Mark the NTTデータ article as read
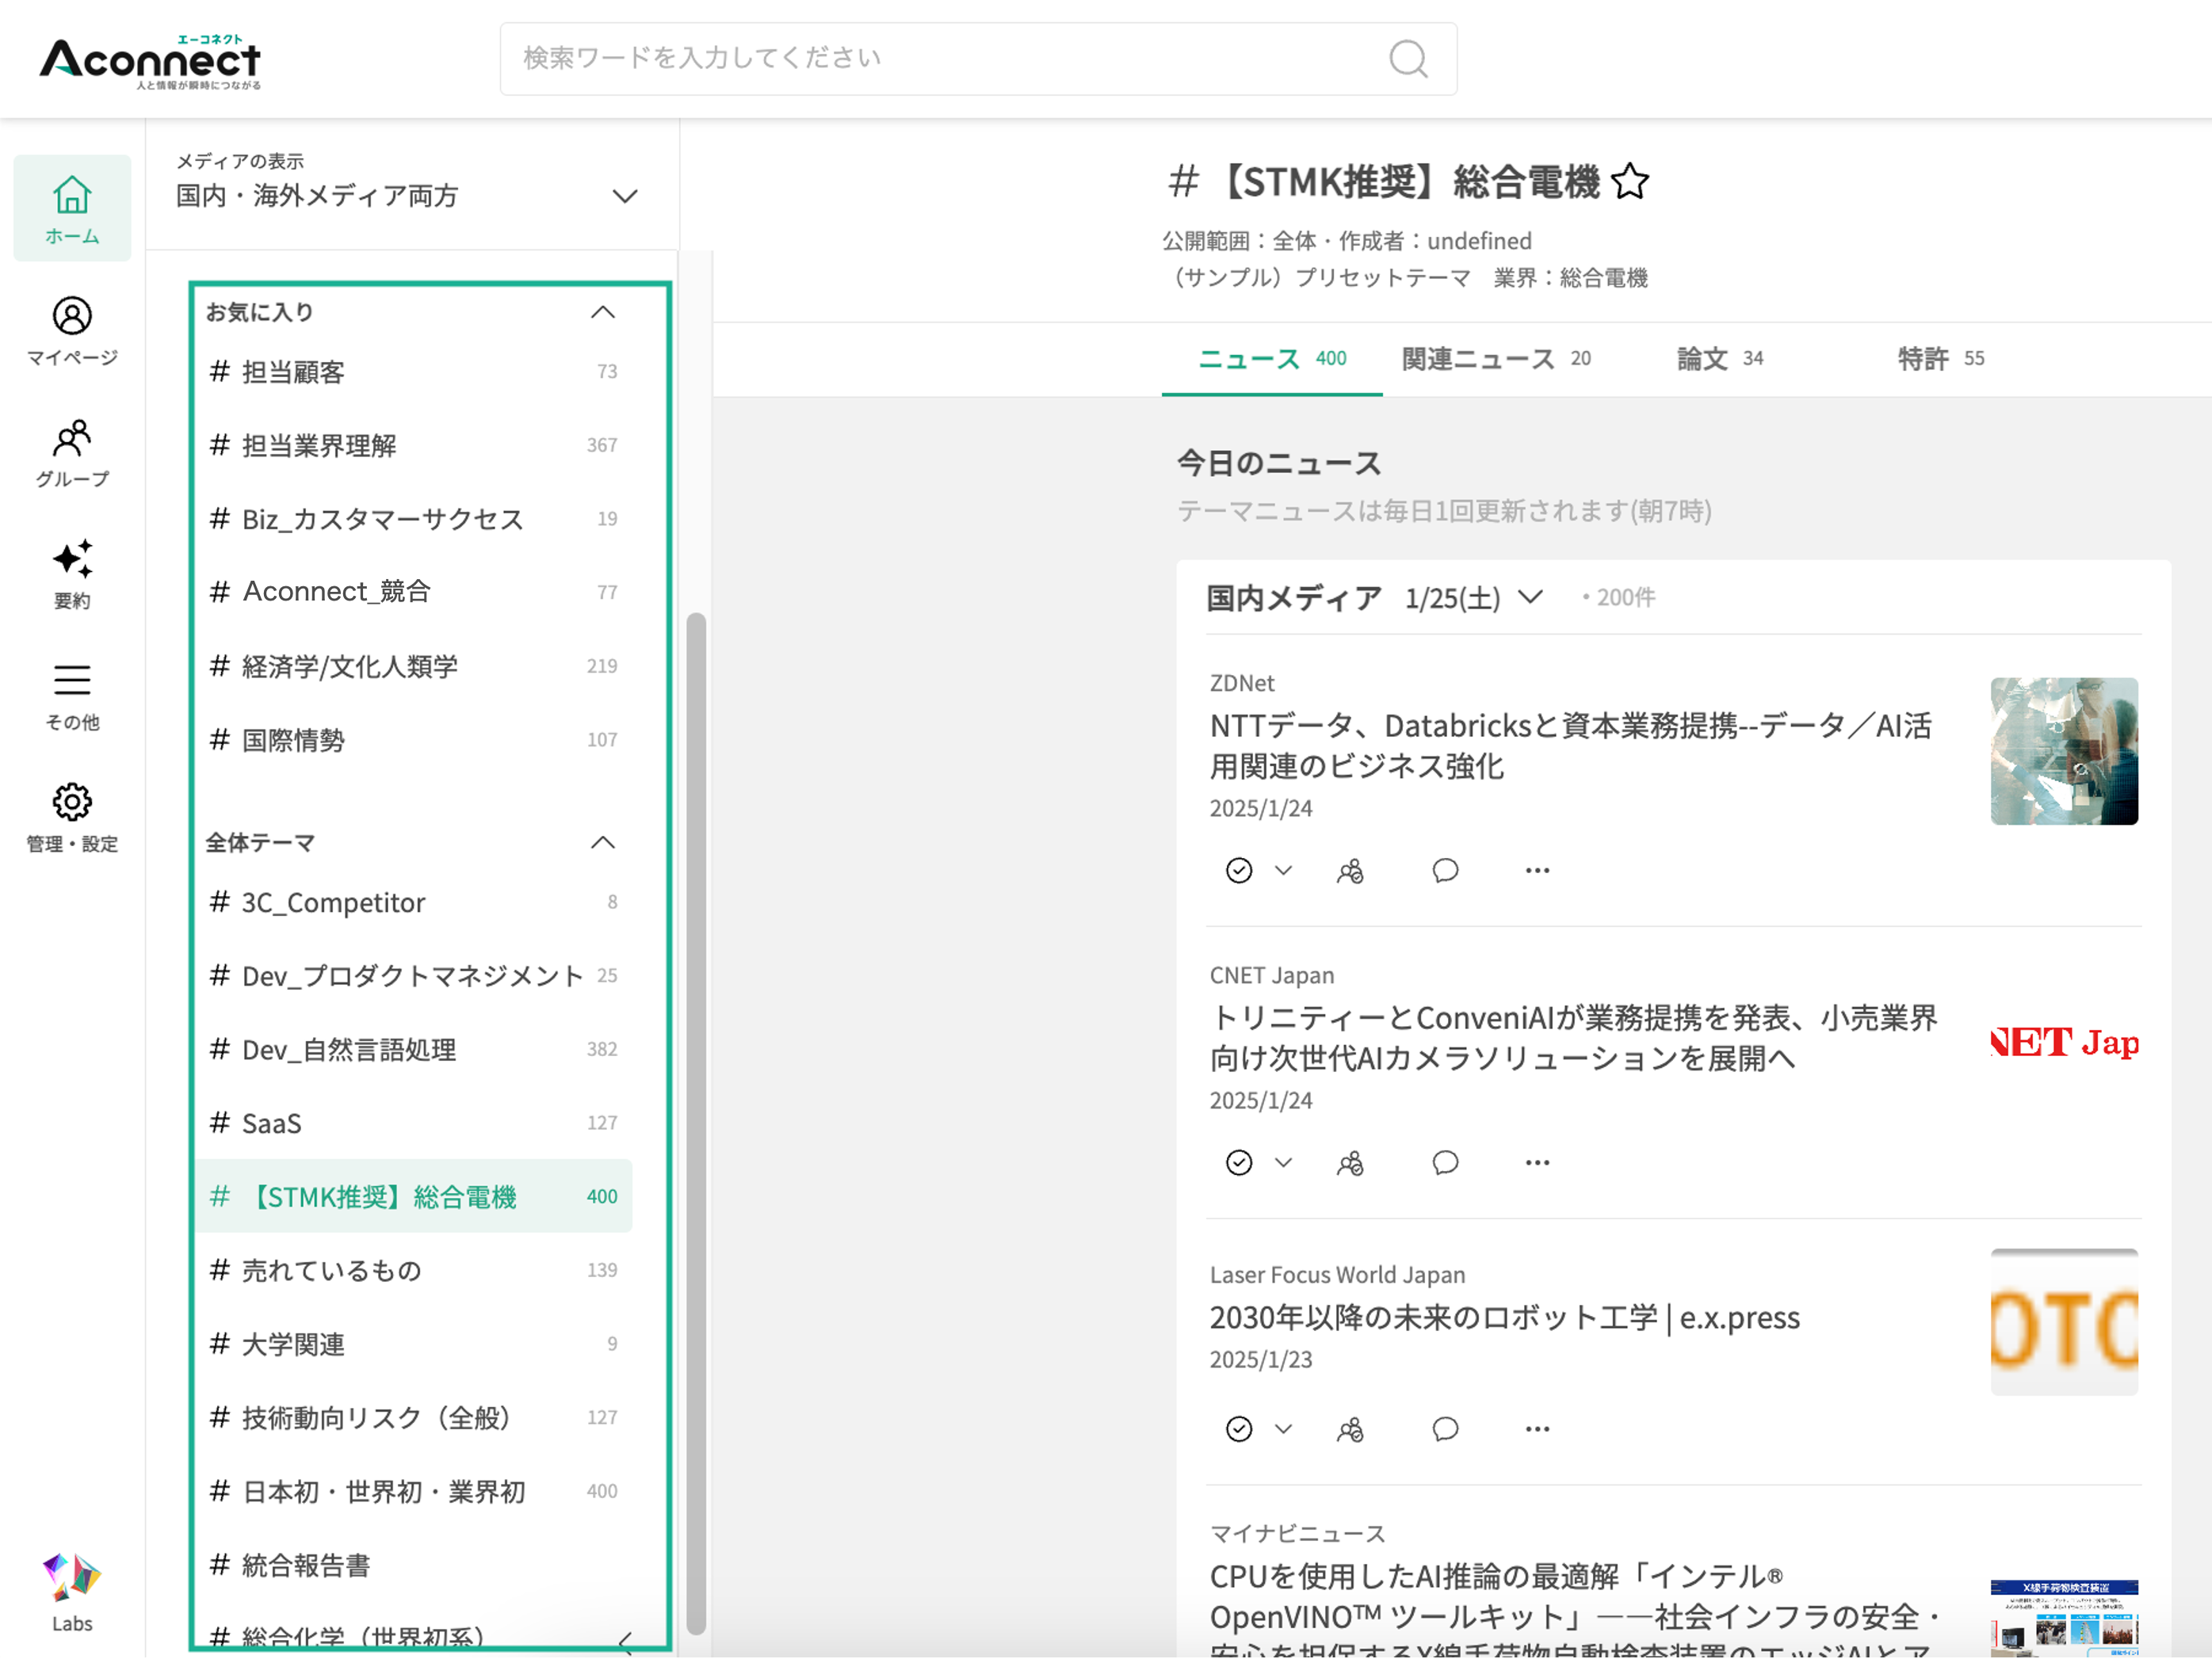 tap(1239, 871)
